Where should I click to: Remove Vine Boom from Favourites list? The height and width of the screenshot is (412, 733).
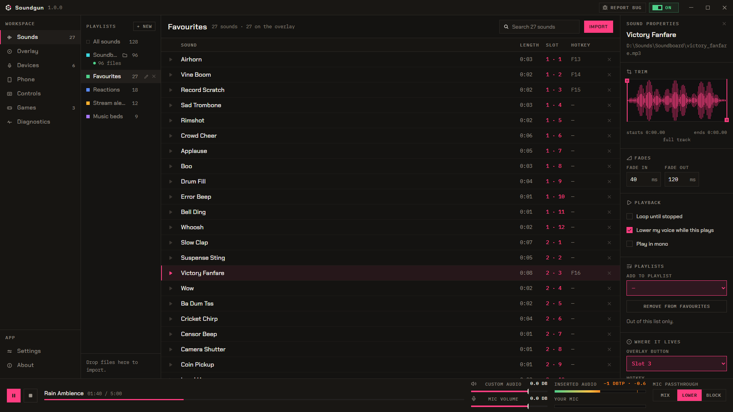click(x=609, y=75)
